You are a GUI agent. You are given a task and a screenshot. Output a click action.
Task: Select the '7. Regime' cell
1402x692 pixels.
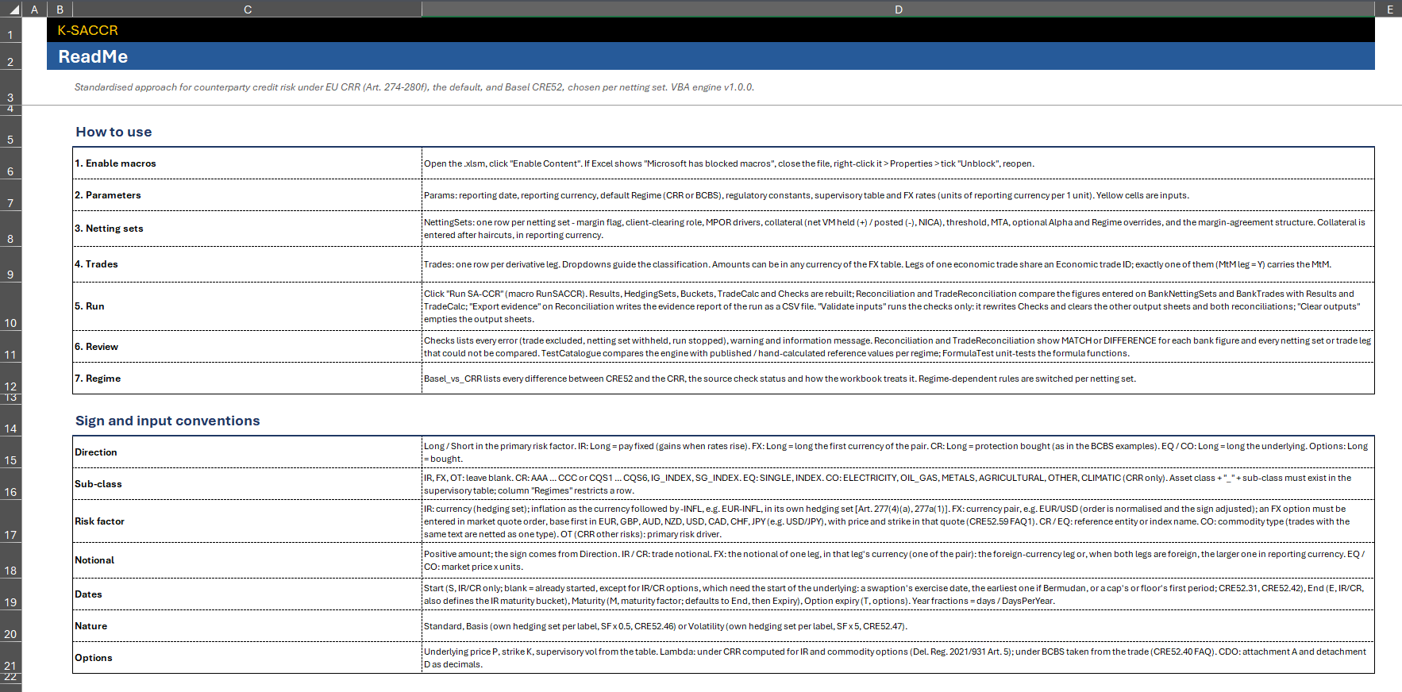pyautogui.click(x=248, y=379)
